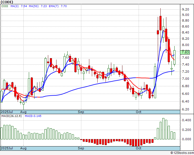Click the 8.40 price axis label
The image size is (194, 155).
(x=185, y=32)
